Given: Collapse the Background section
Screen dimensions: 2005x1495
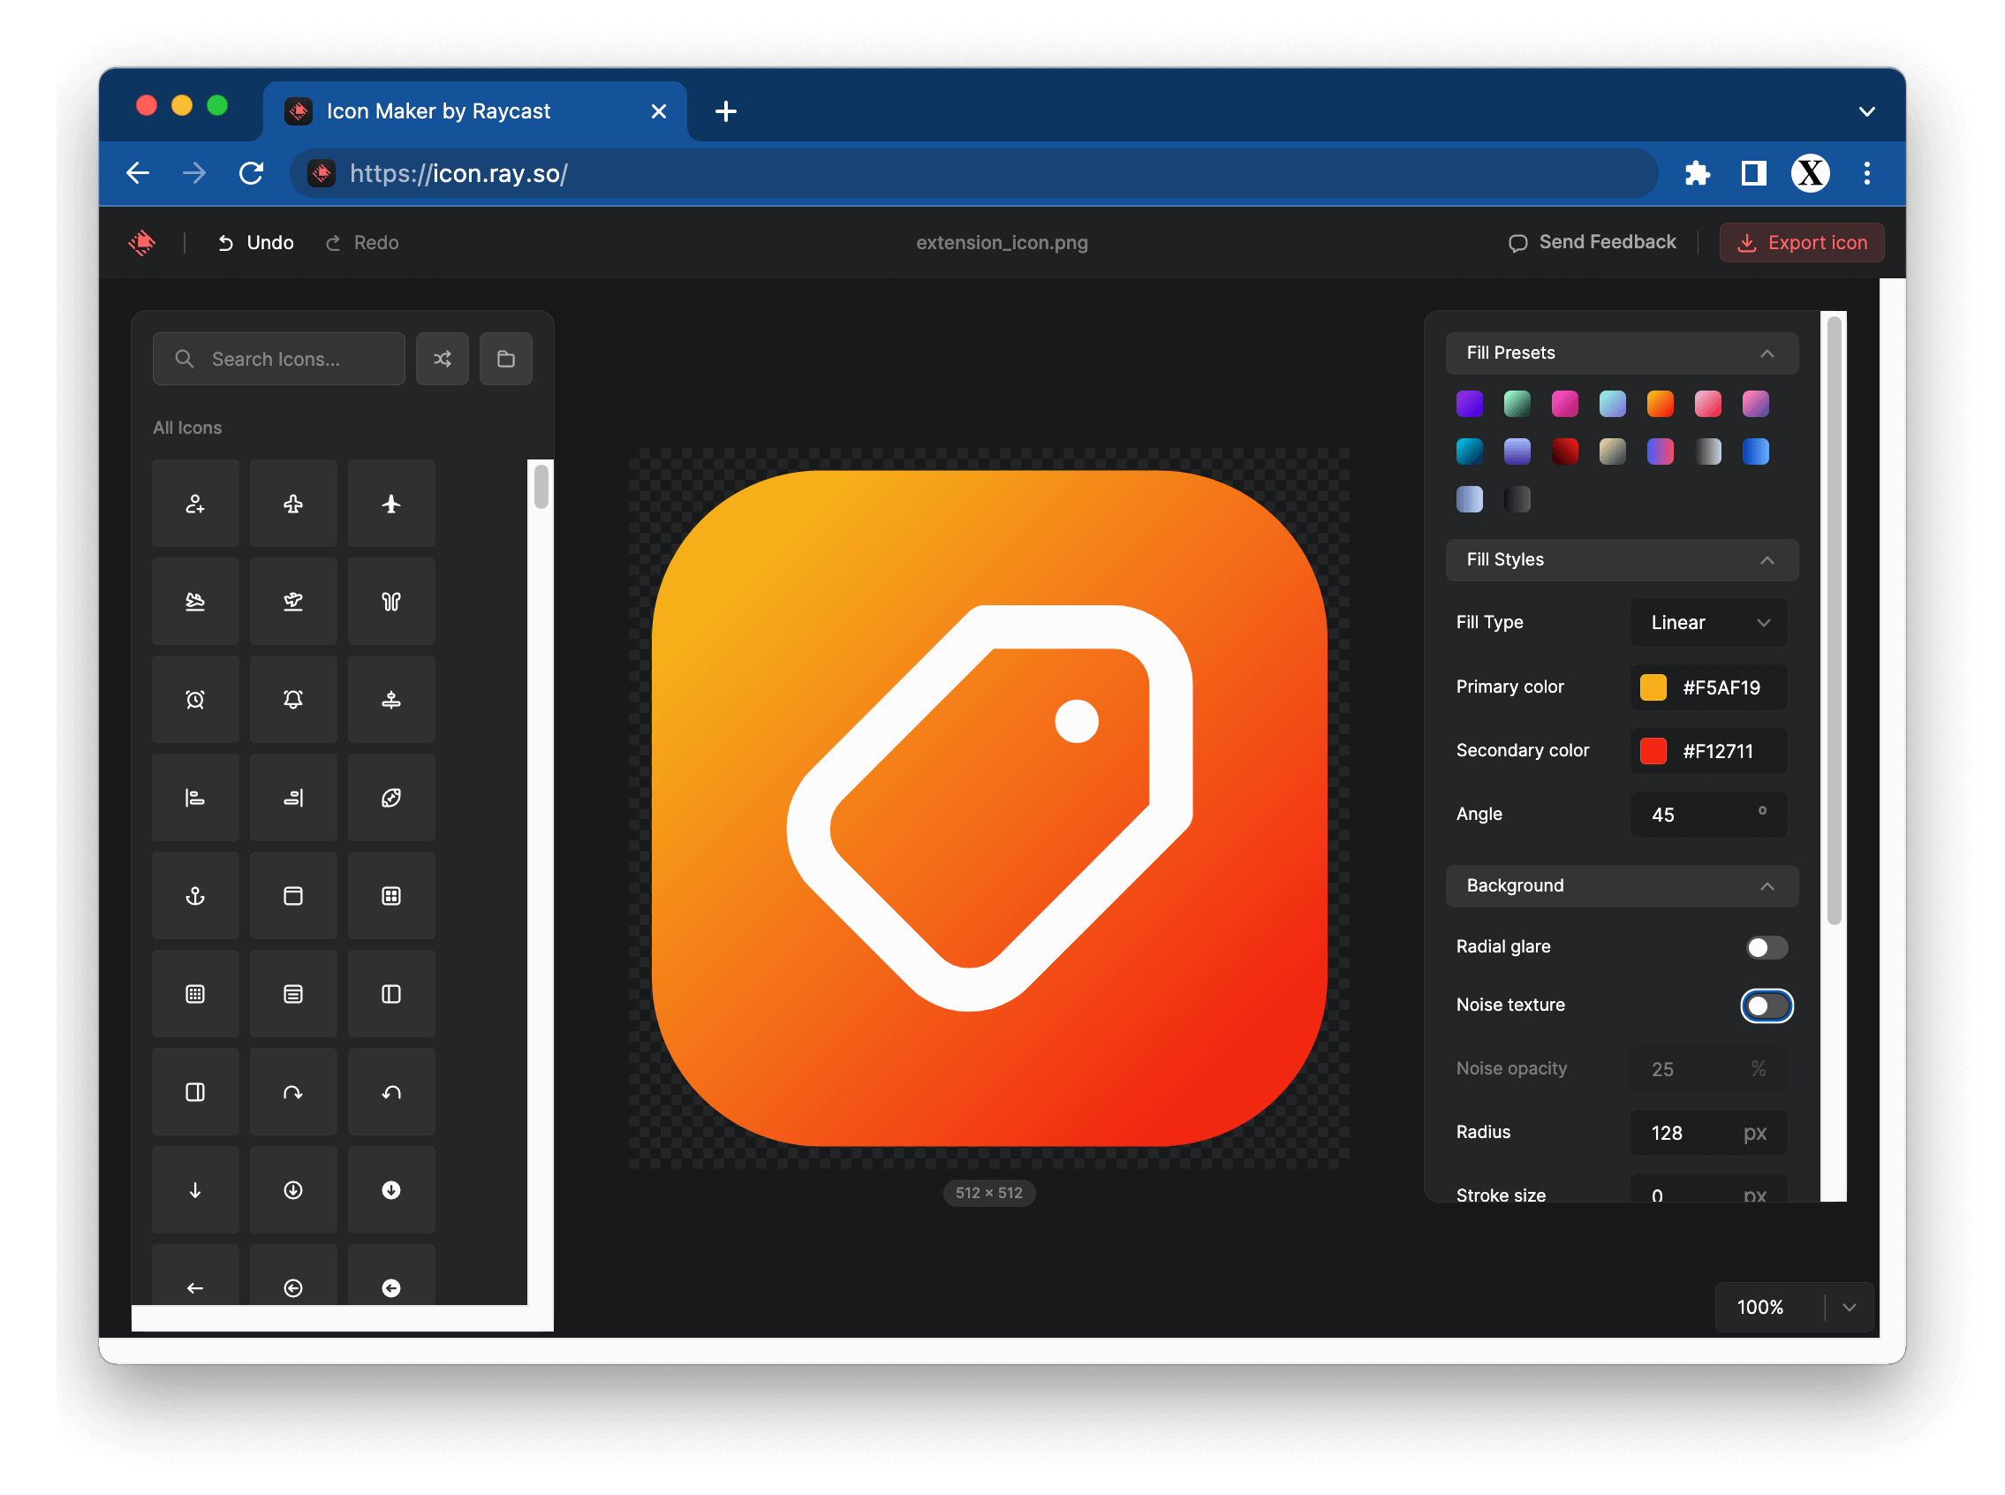Looking at the screenshot, I should point(1767,886).
